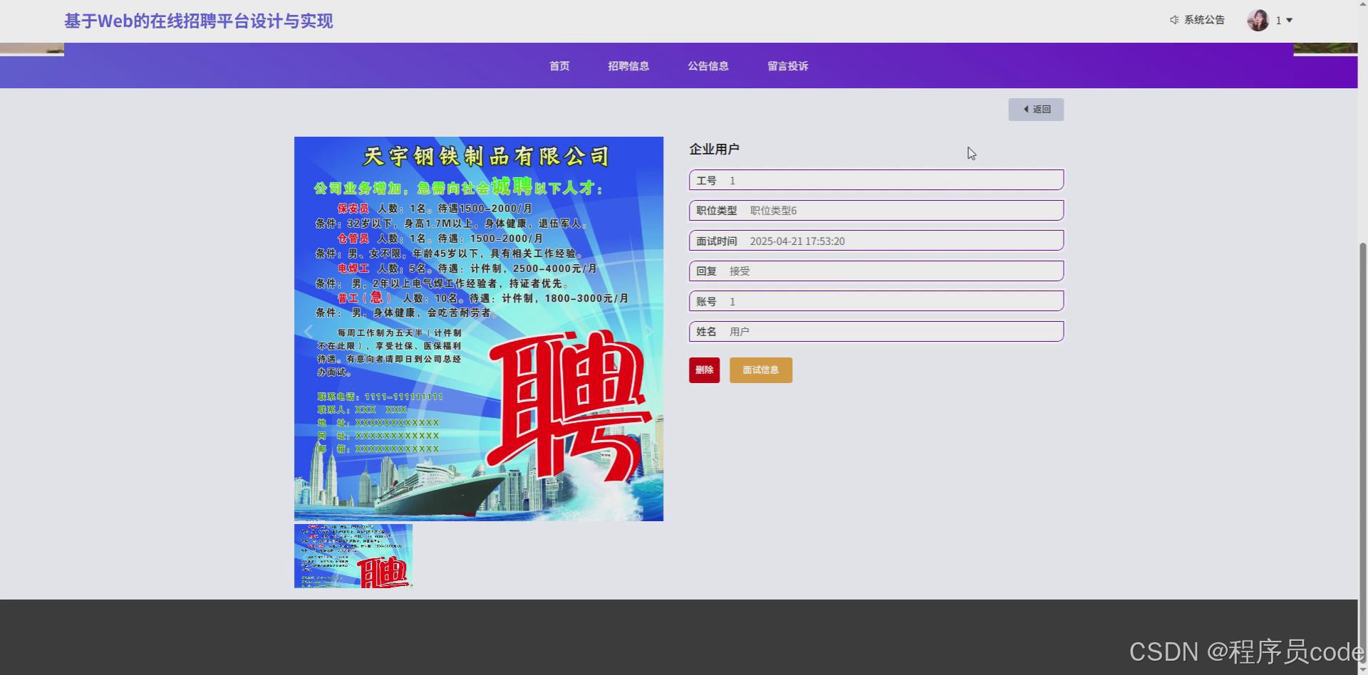This screenshot has height=675, width=1368.
Task: Click the system announcement speaker icon
Action: [x=1174, y=20]
